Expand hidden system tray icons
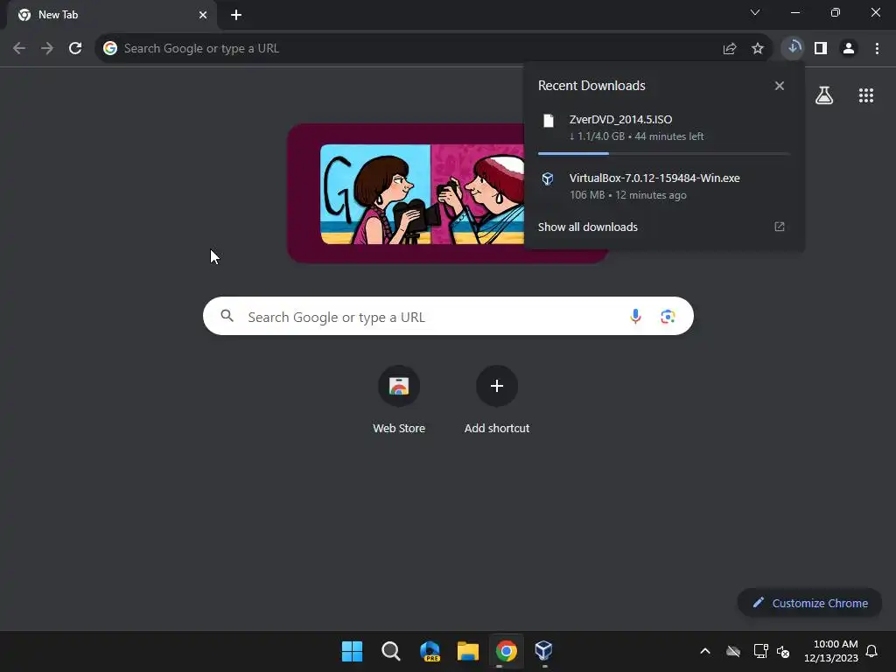This screenshot has width=896, height=672. click(705, 651)
